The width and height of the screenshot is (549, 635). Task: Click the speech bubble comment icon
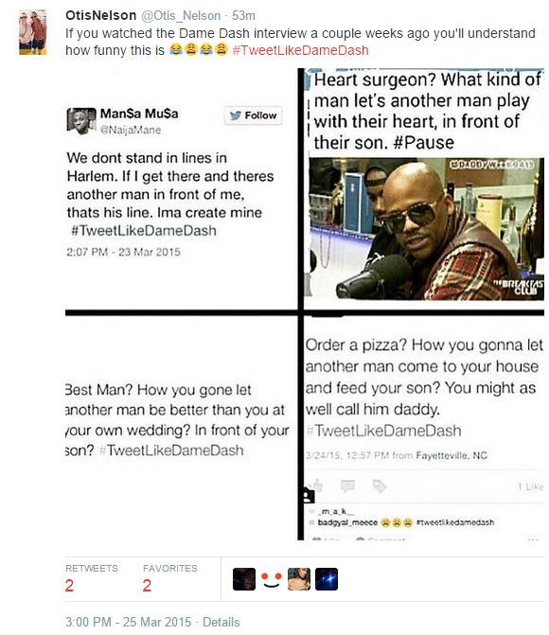(347, 485)
